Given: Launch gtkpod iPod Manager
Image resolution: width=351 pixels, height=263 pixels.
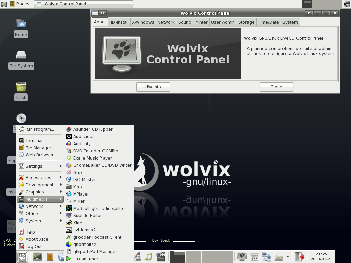Looking at the screenshot, I should click(x=99, y=251).
